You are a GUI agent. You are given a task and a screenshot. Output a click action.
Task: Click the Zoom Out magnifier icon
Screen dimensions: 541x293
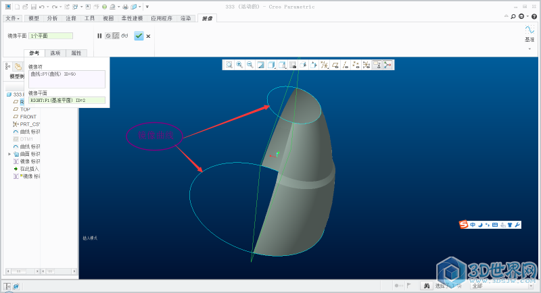pyautogui.click(x=250, y=65)
